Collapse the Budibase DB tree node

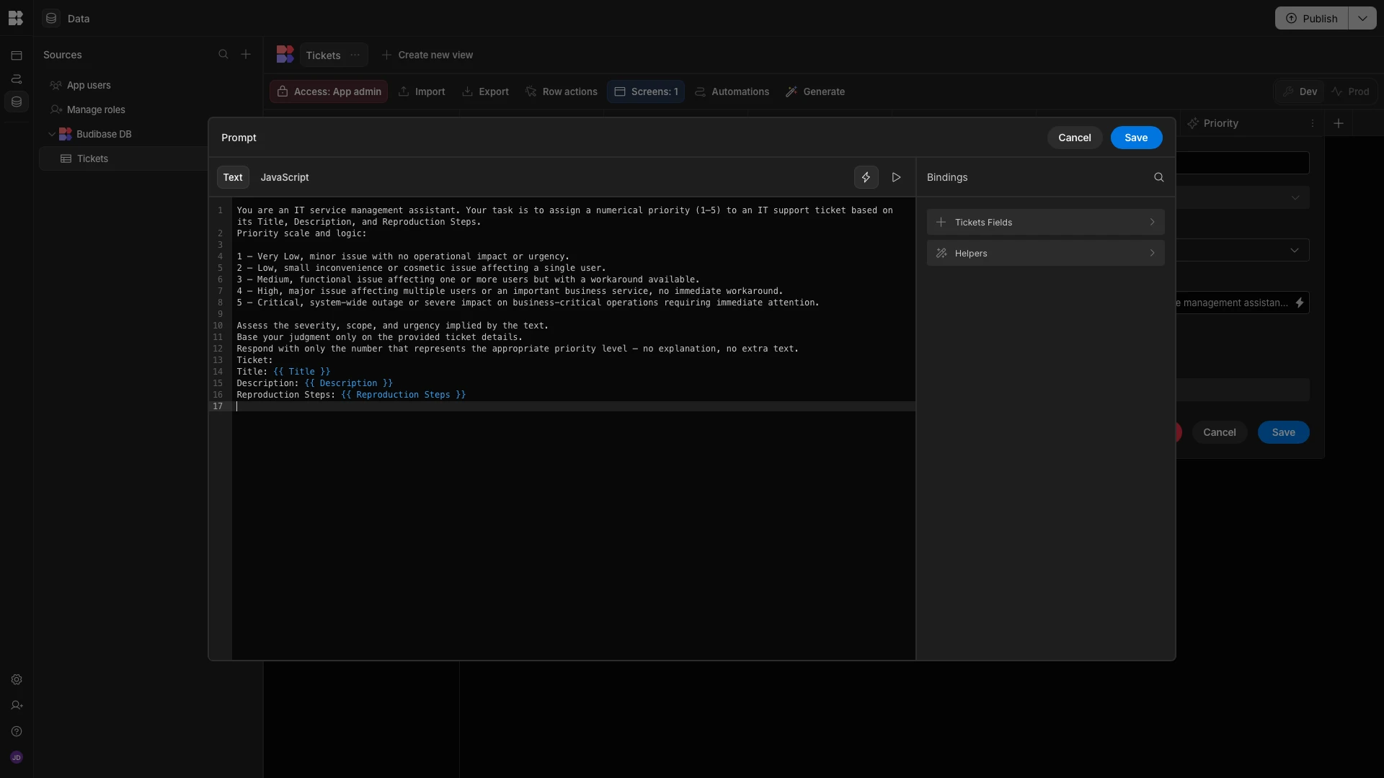pyautogui.click(x=52, y=134)
